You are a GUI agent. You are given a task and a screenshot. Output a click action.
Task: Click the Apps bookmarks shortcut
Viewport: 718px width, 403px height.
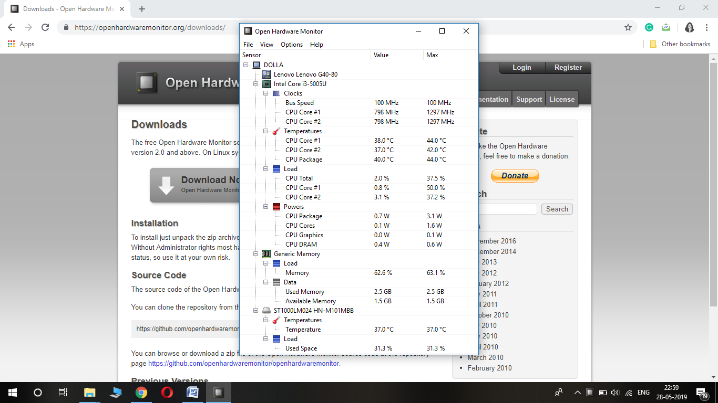[21, 44]
